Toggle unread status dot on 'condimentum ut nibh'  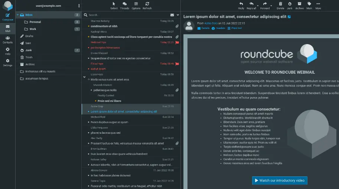pos(89,26)
